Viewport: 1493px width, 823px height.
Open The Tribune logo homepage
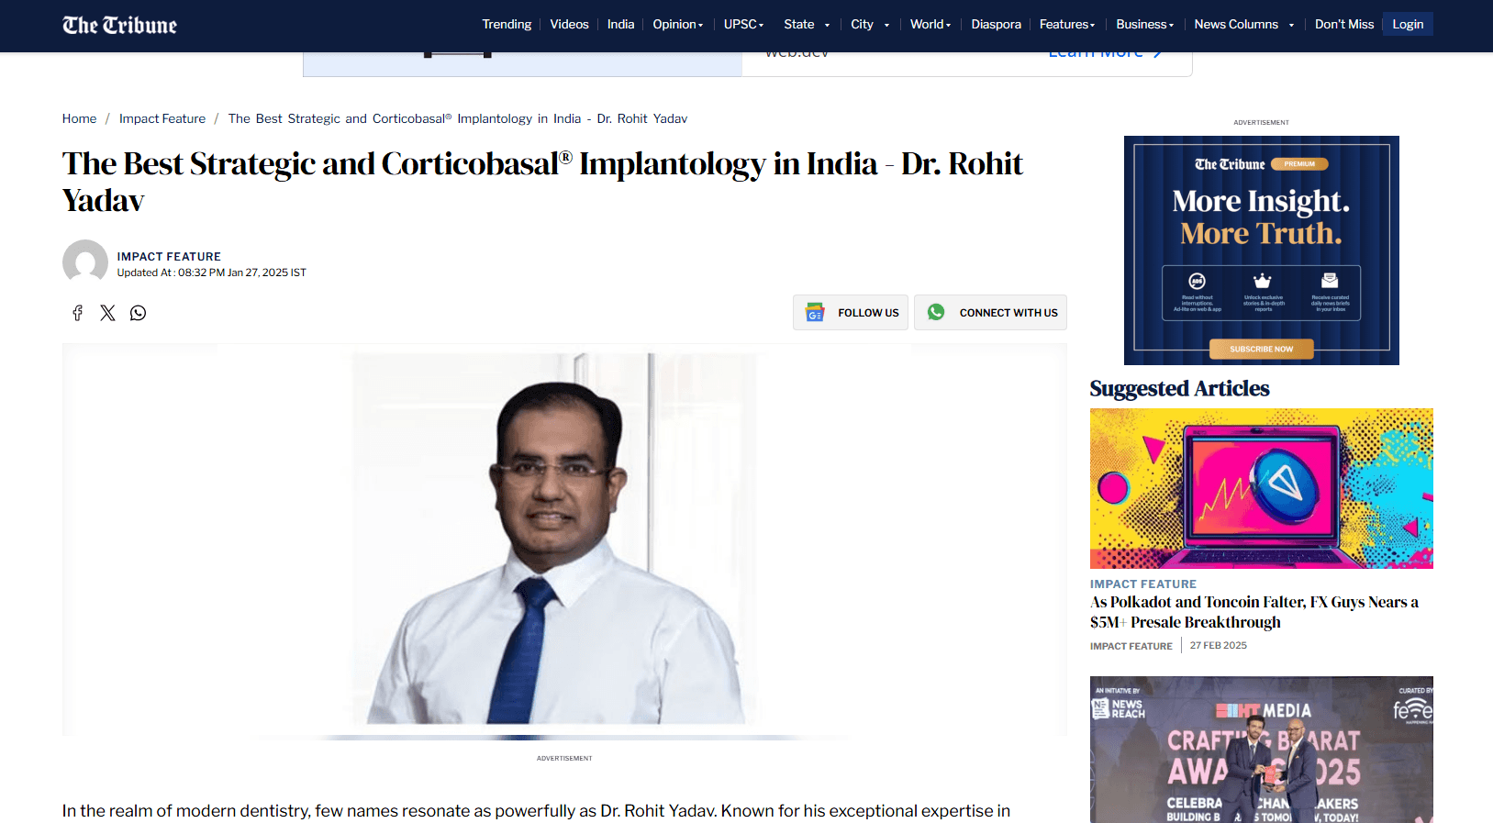[119, 25]
